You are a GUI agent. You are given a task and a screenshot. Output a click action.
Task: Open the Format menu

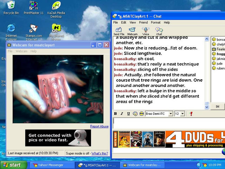[156, 23]
